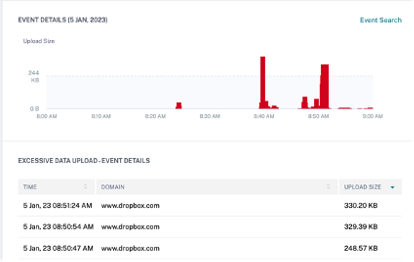Select the DOMAIN column header label

[113, 187]
